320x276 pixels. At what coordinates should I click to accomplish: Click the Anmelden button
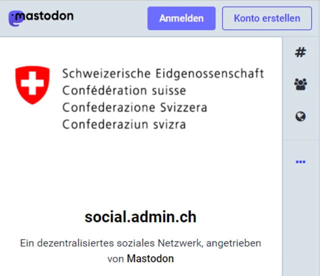point(181,18)
